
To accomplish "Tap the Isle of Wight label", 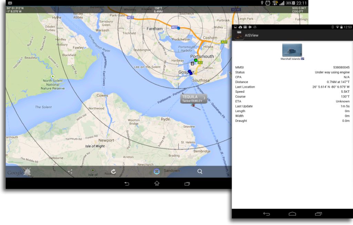I will (x=95, y=146).
